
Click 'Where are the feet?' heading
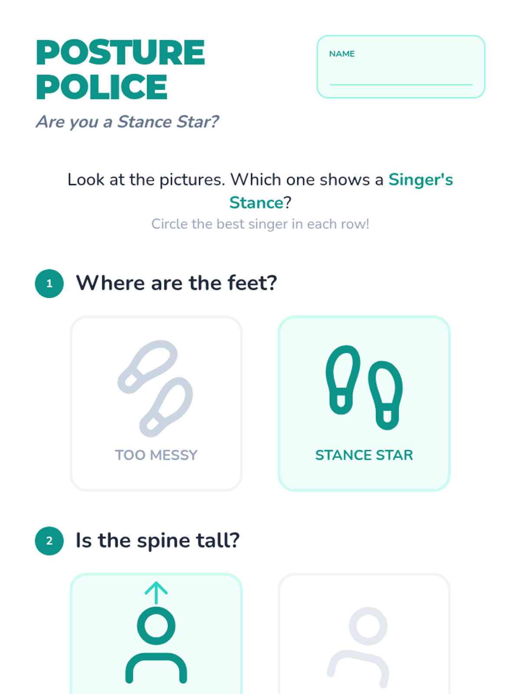[x=176, y=283]
